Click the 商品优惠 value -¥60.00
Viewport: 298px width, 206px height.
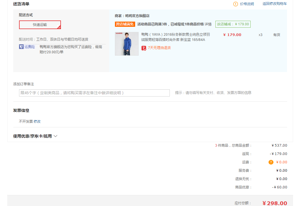point(280,187)
